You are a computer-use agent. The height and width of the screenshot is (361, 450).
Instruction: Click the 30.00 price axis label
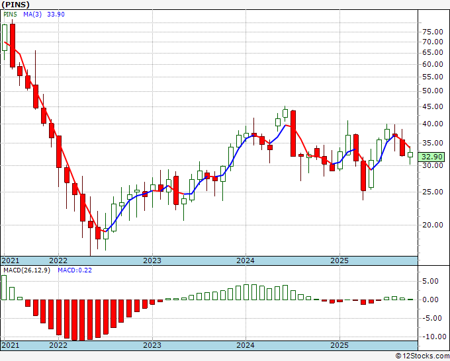click(x=433, y=165)
